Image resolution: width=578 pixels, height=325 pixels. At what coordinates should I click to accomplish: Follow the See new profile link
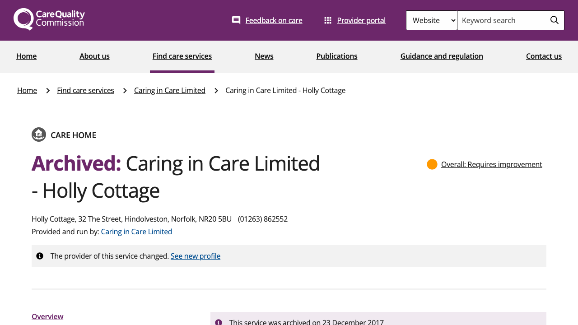pyautogui.click(x=195, y=255)
